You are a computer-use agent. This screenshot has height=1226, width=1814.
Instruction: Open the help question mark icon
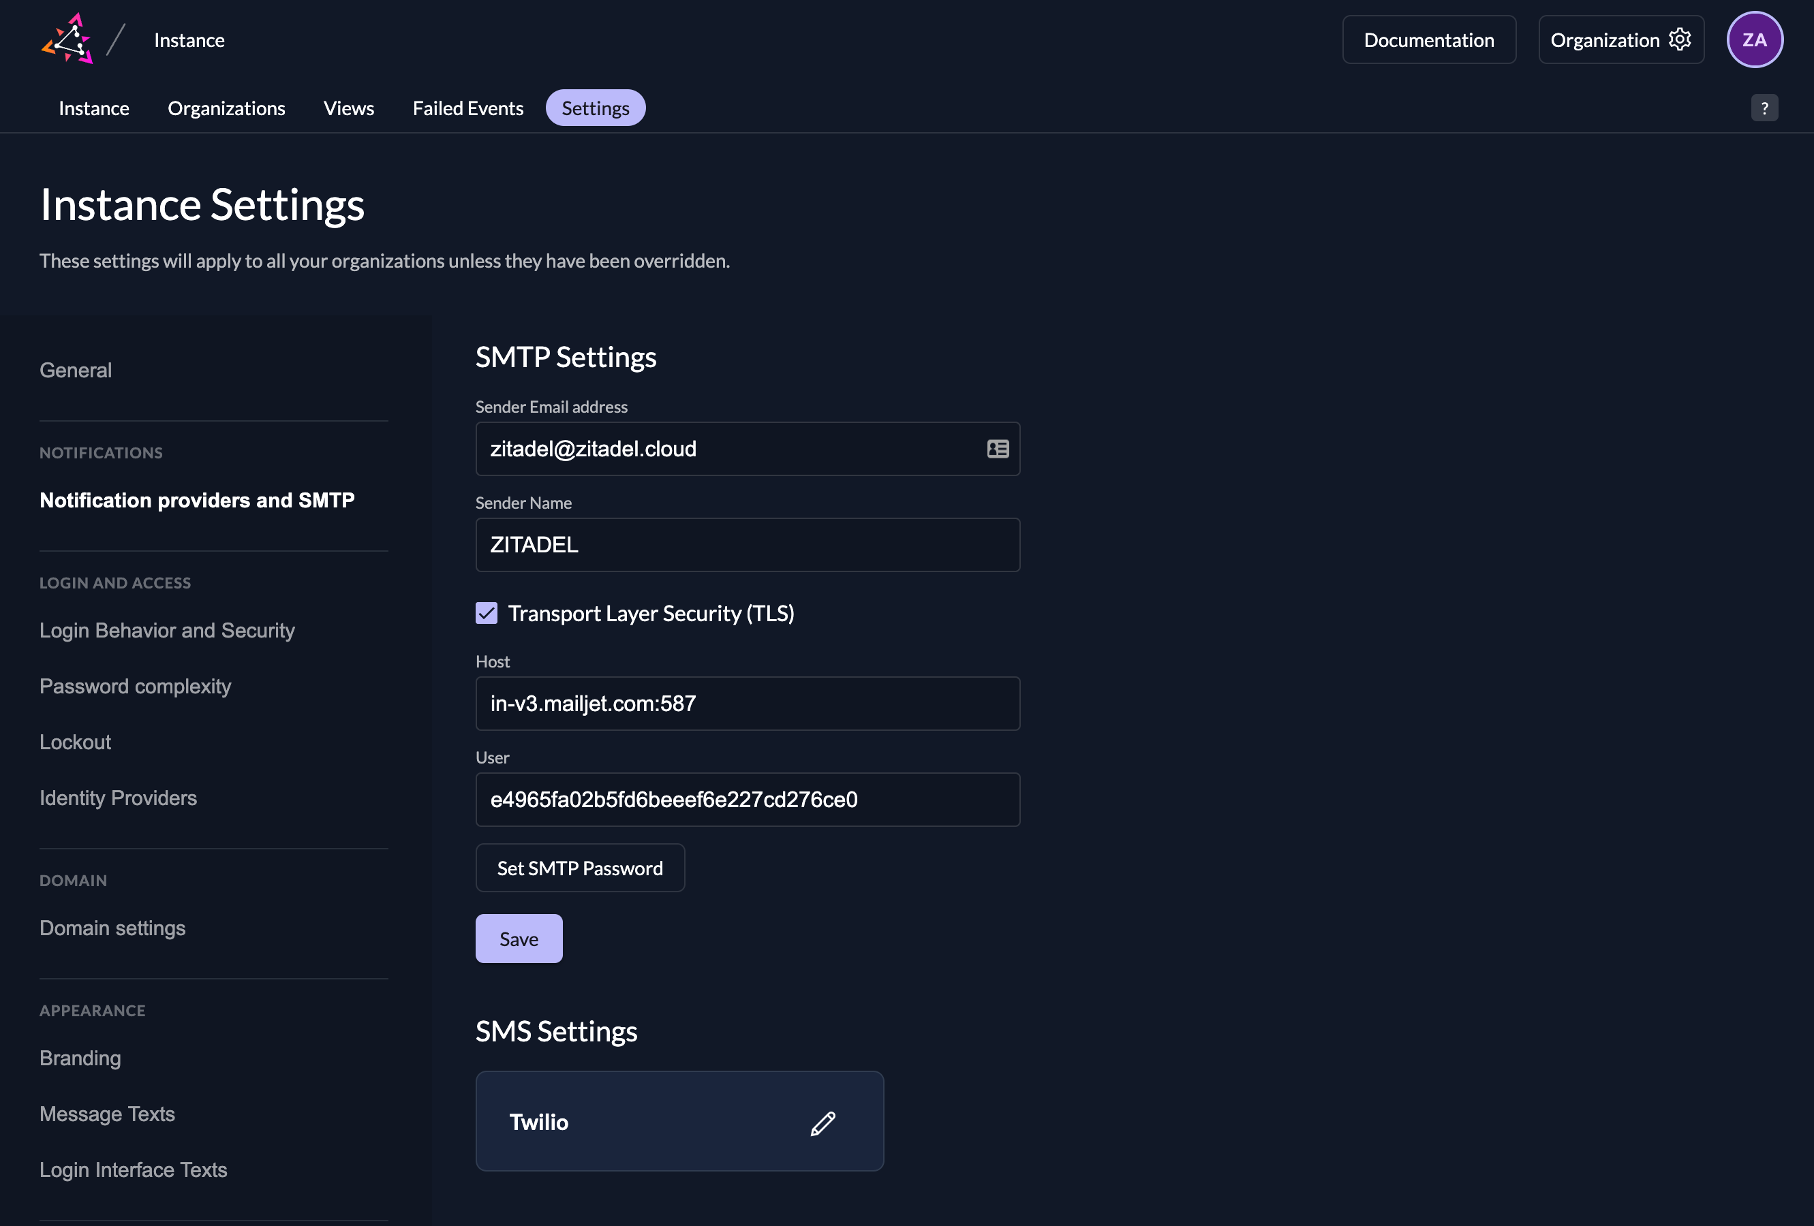[x=1764, y=108]
